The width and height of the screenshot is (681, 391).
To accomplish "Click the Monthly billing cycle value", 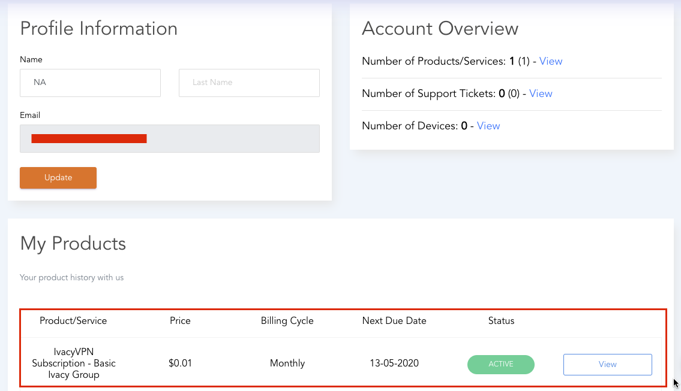I will pos(287,363).
